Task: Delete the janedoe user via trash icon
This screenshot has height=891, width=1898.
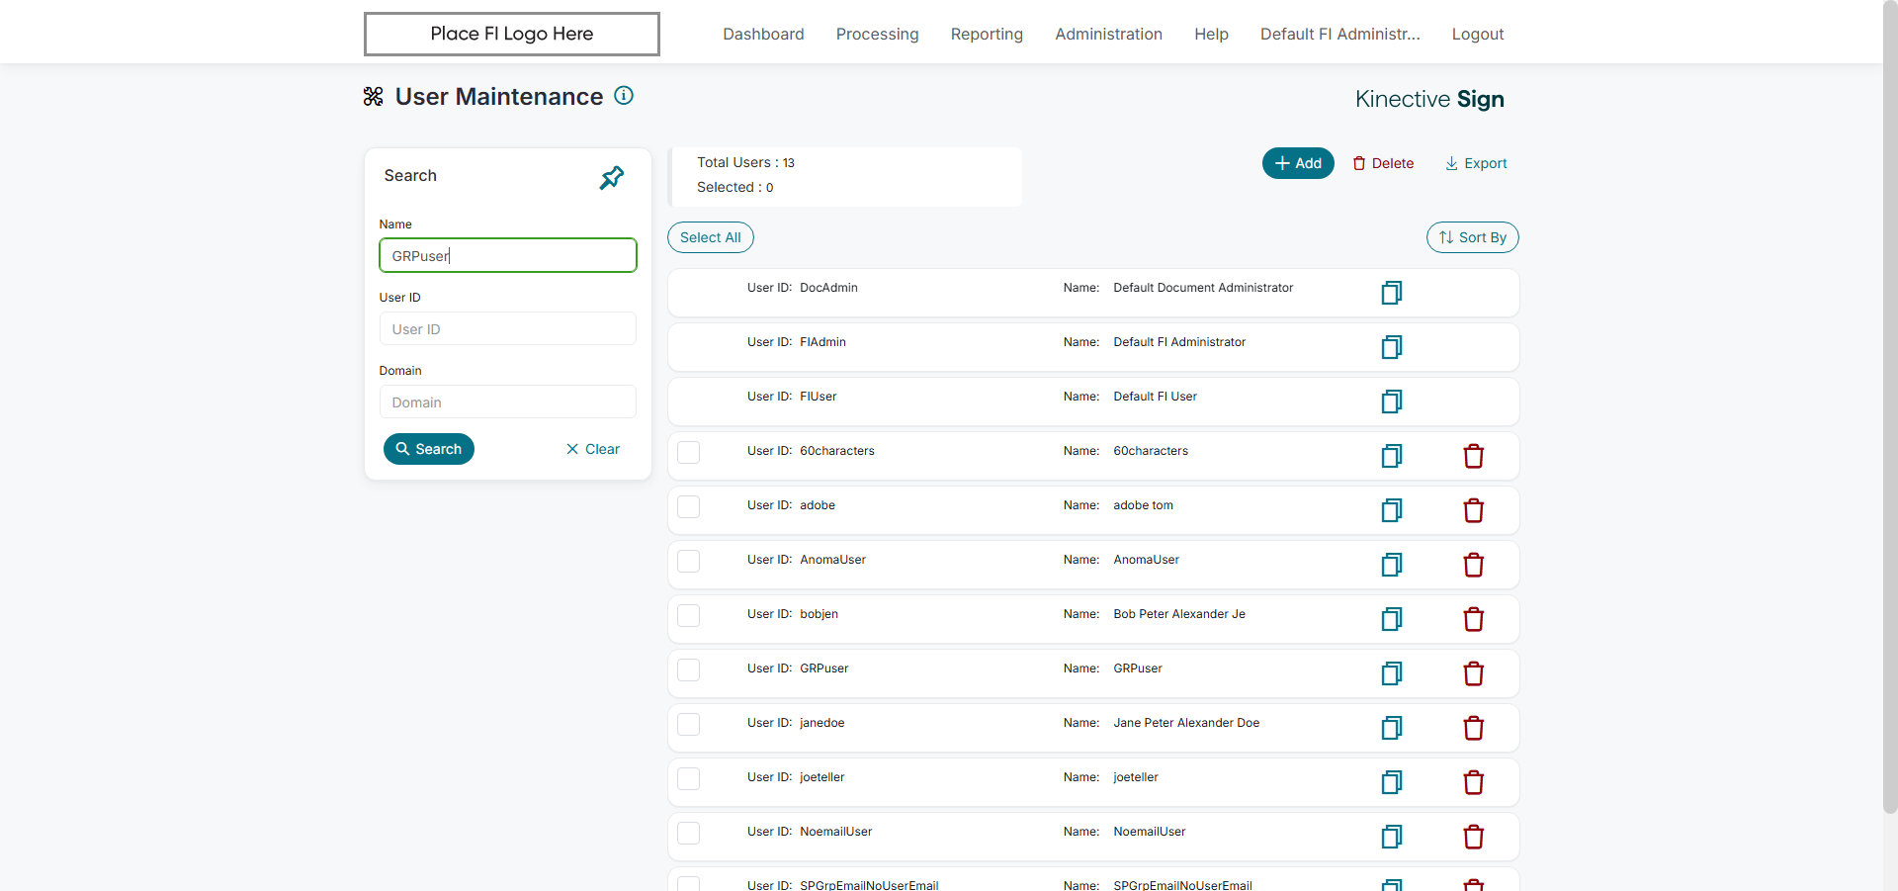Action: [x=1474, y=728]
